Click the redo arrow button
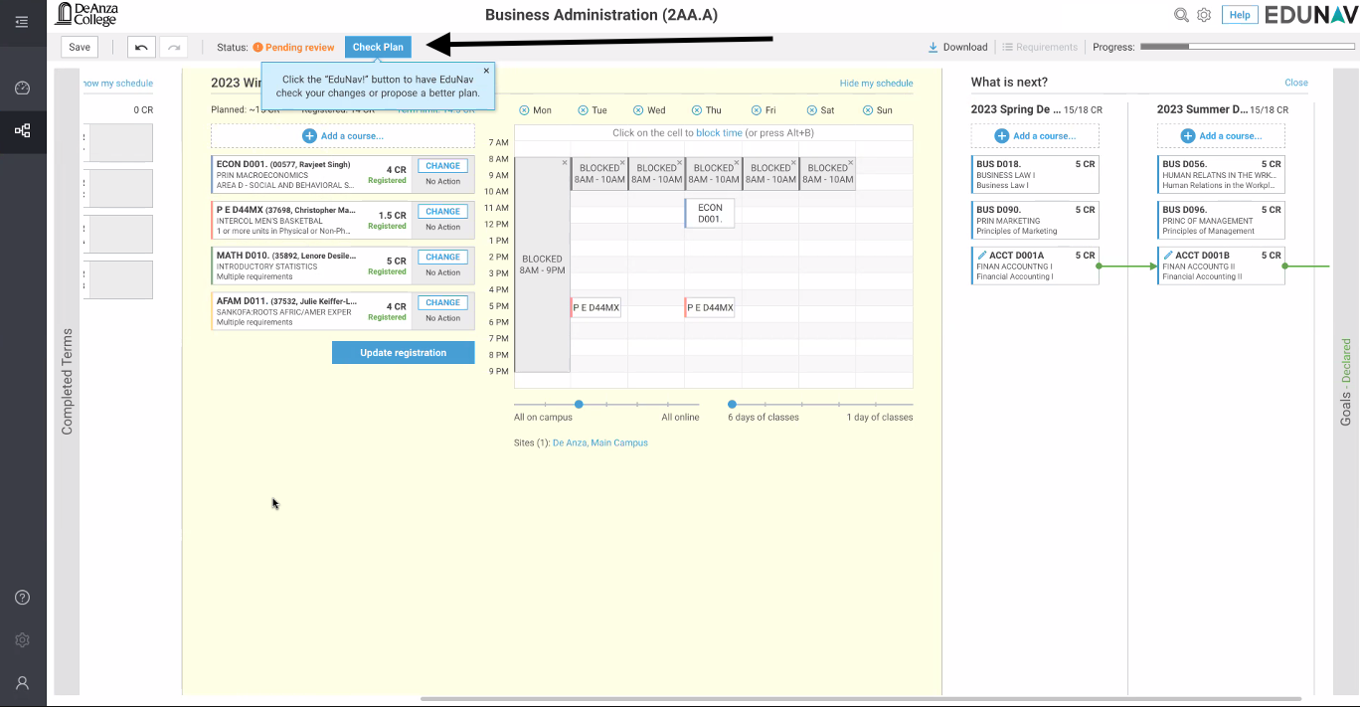1360x707 pixels. click(173, 47)
